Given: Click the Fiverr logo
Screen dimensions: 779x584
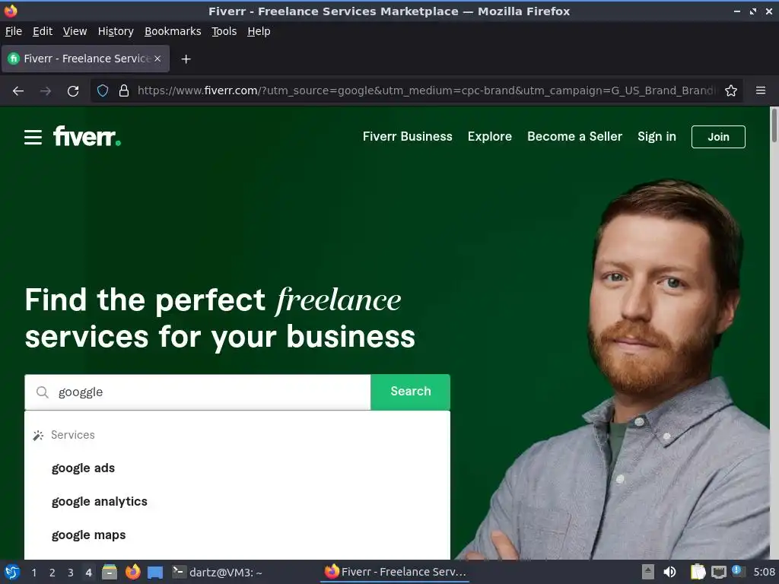Looking at the screenshot, I should [x=87, y=136].
